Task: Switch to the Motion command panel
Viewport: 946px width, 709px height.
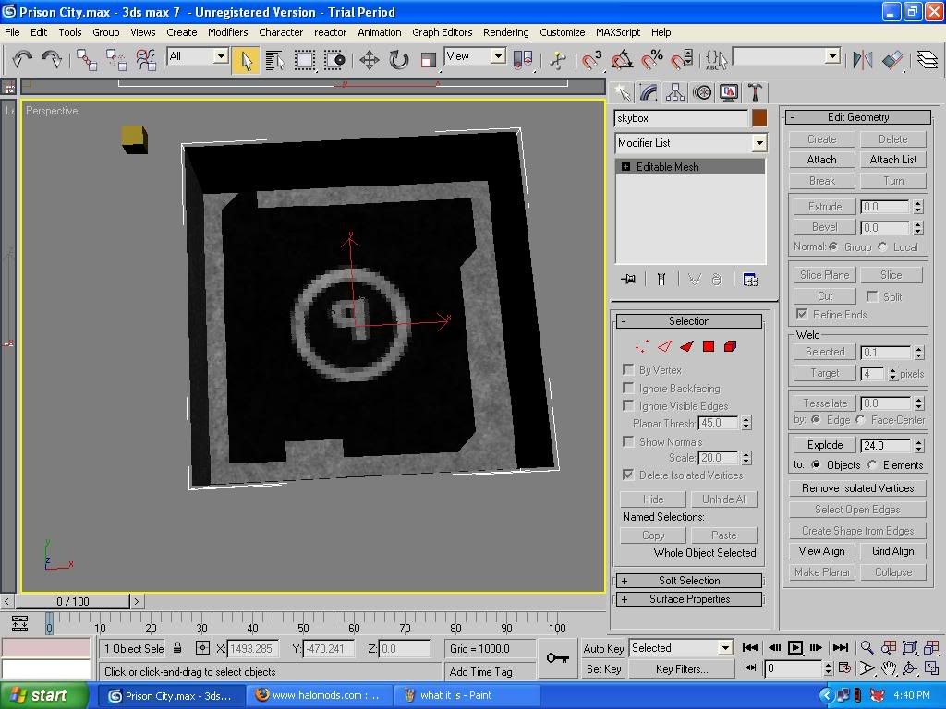Action: click(702, 93)
